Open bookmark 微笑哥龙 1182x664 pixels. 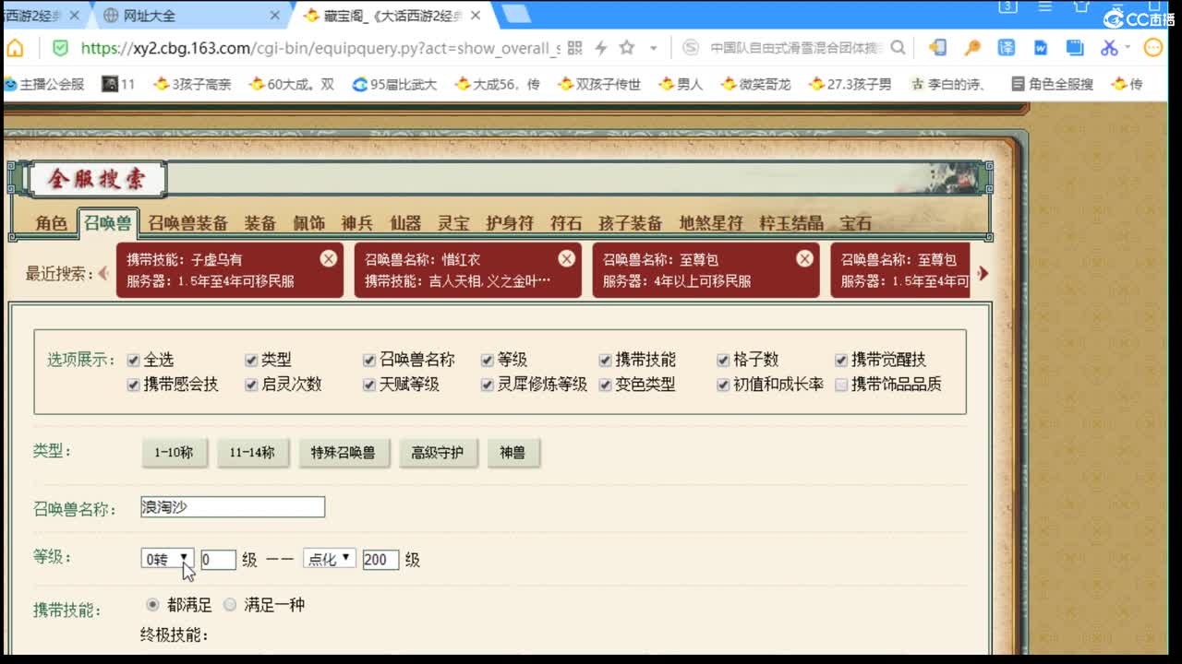pyautogui.click(x=754, y=84)
